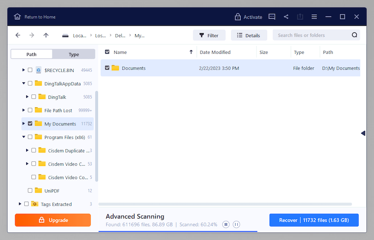Click the search magnifier icon
Image resolution: width=374 pixels, height=240 pixels.
(354, 35)
